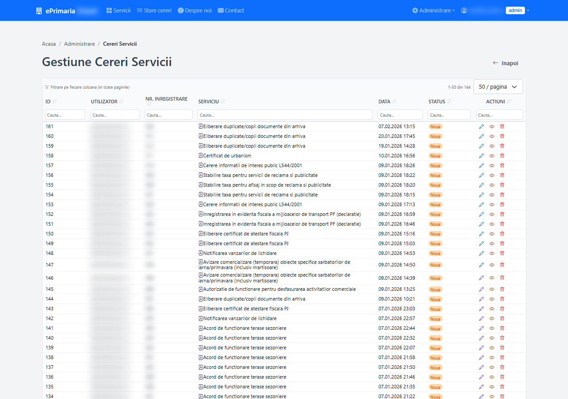
Task: Delete request 143 using trash icon
Action: coord(502,309)
